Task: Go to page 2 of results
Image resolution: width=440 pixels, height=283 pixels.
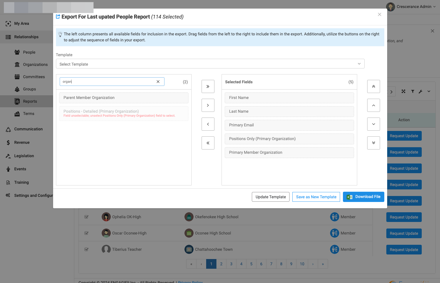Action: (221, 264)
